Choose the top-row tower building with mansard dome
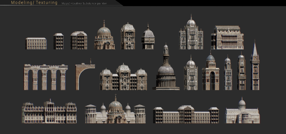286x134 pixels. pyautogui.click(x=128, y=37)
